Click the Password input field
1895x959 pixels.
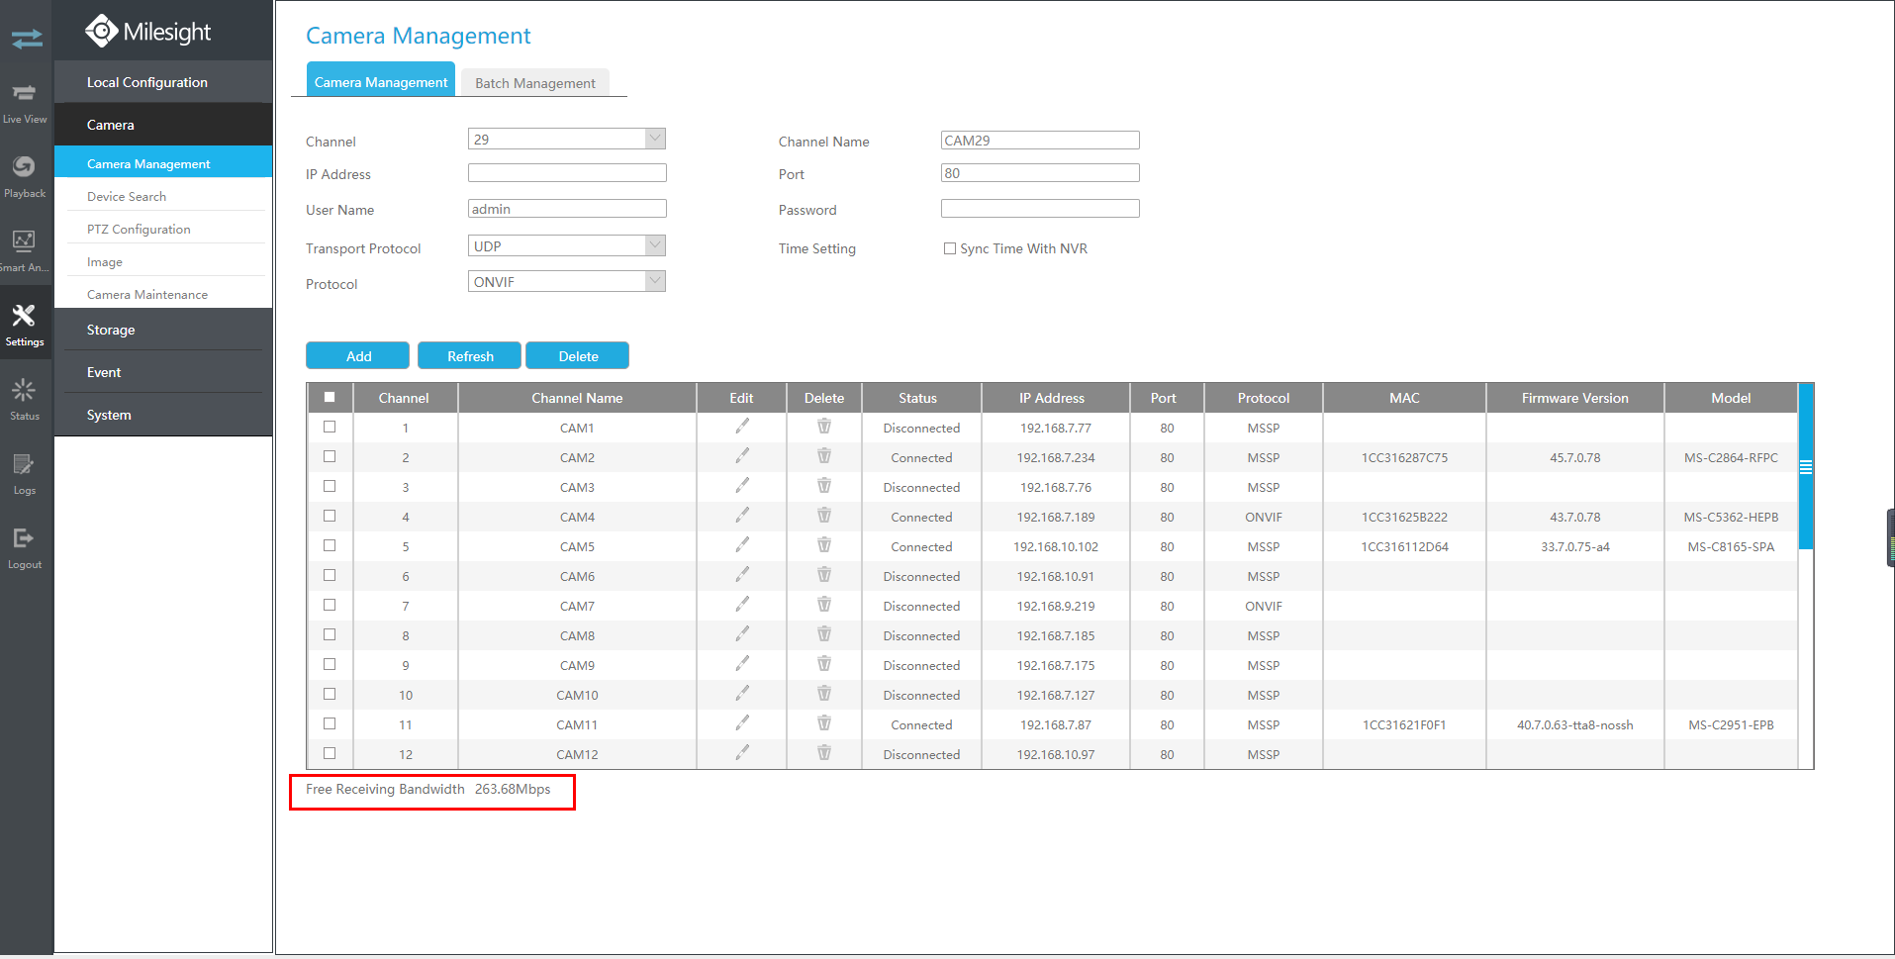pyautogui.click(x=1040, y=209)
